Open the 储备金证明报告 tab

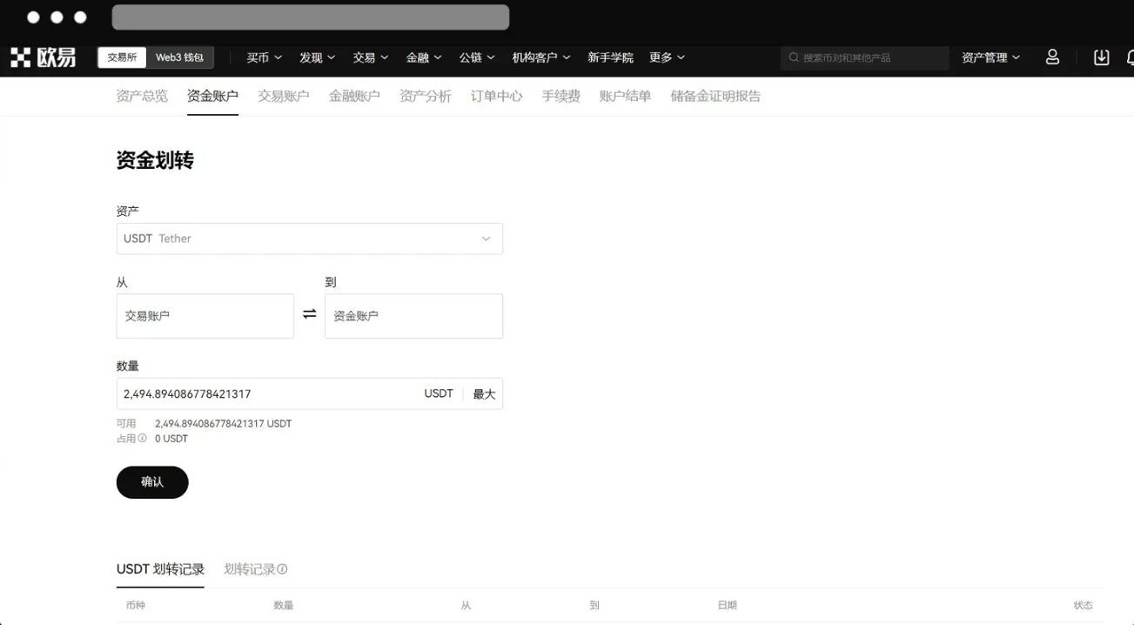pos(715,96)
